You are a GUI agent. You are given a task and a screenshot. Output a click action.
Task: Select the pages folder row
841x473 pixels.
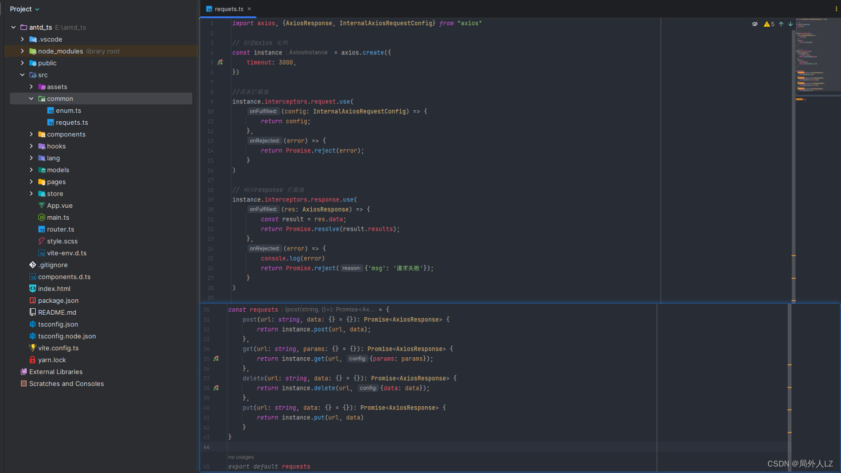tap(101, 182)
